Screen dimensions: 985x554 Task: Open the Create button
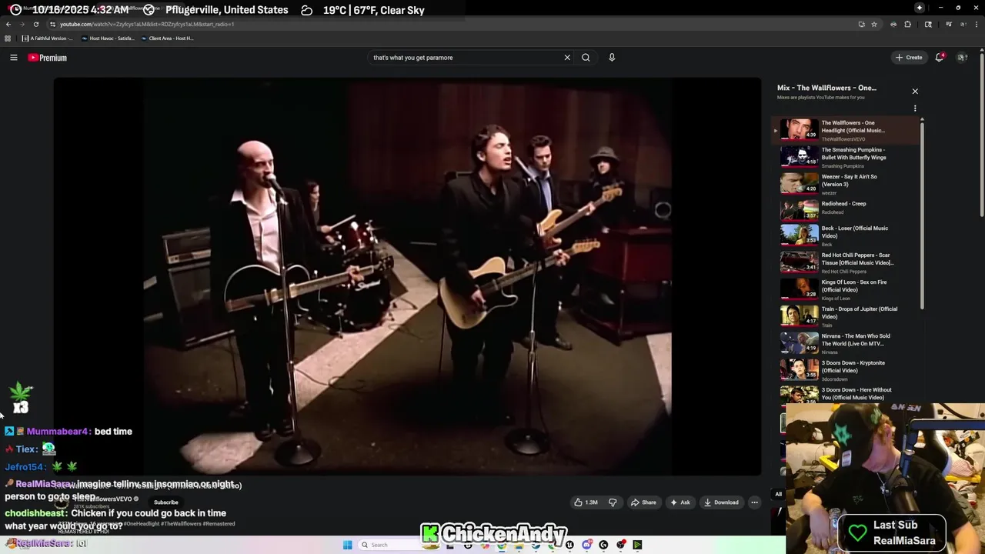coord(909,58)
